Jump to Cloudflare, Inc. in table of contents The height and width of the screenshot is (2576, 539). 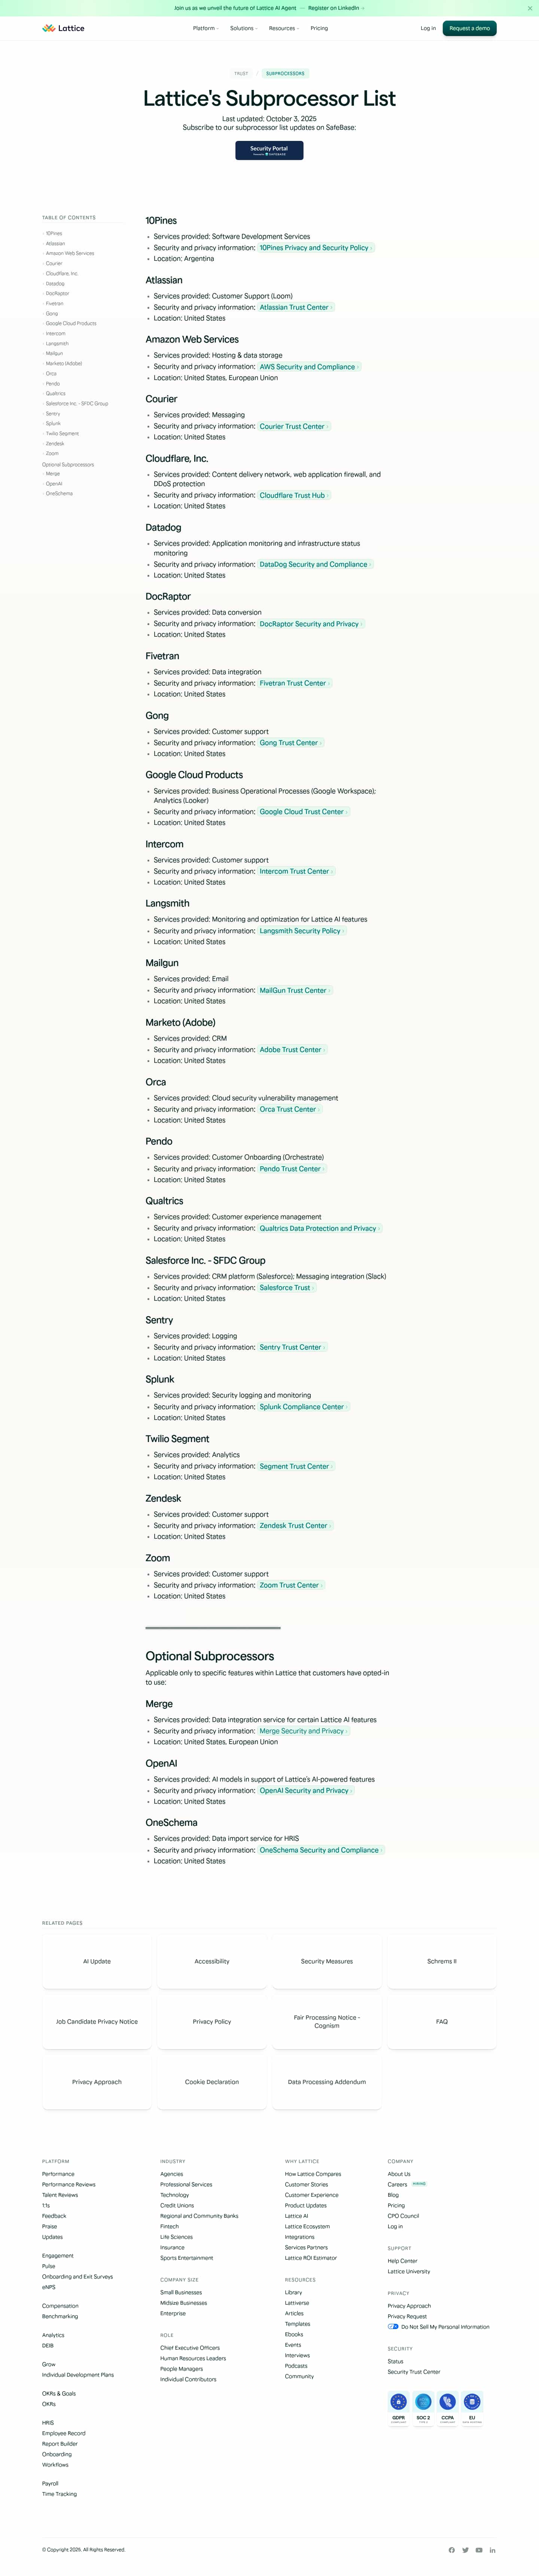pos(62,273)
